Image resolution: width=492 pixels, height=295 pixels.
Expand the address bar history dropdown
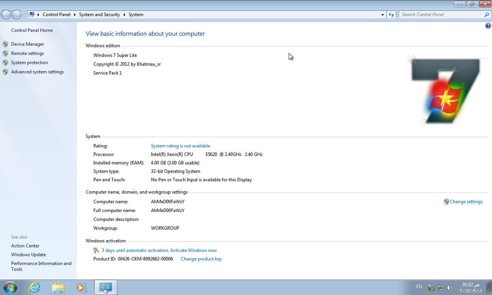point(382,15)
